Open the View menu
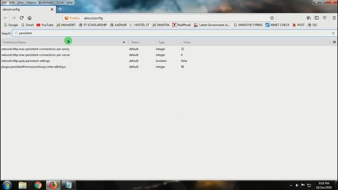 pos(20,2)
